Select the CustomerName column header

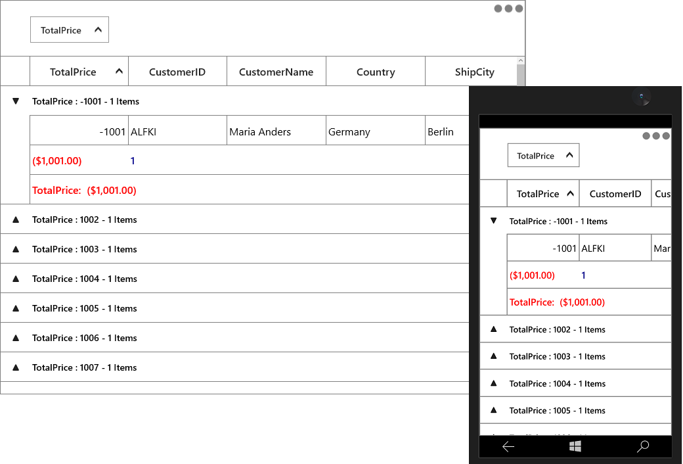click(x=276, y=72)
